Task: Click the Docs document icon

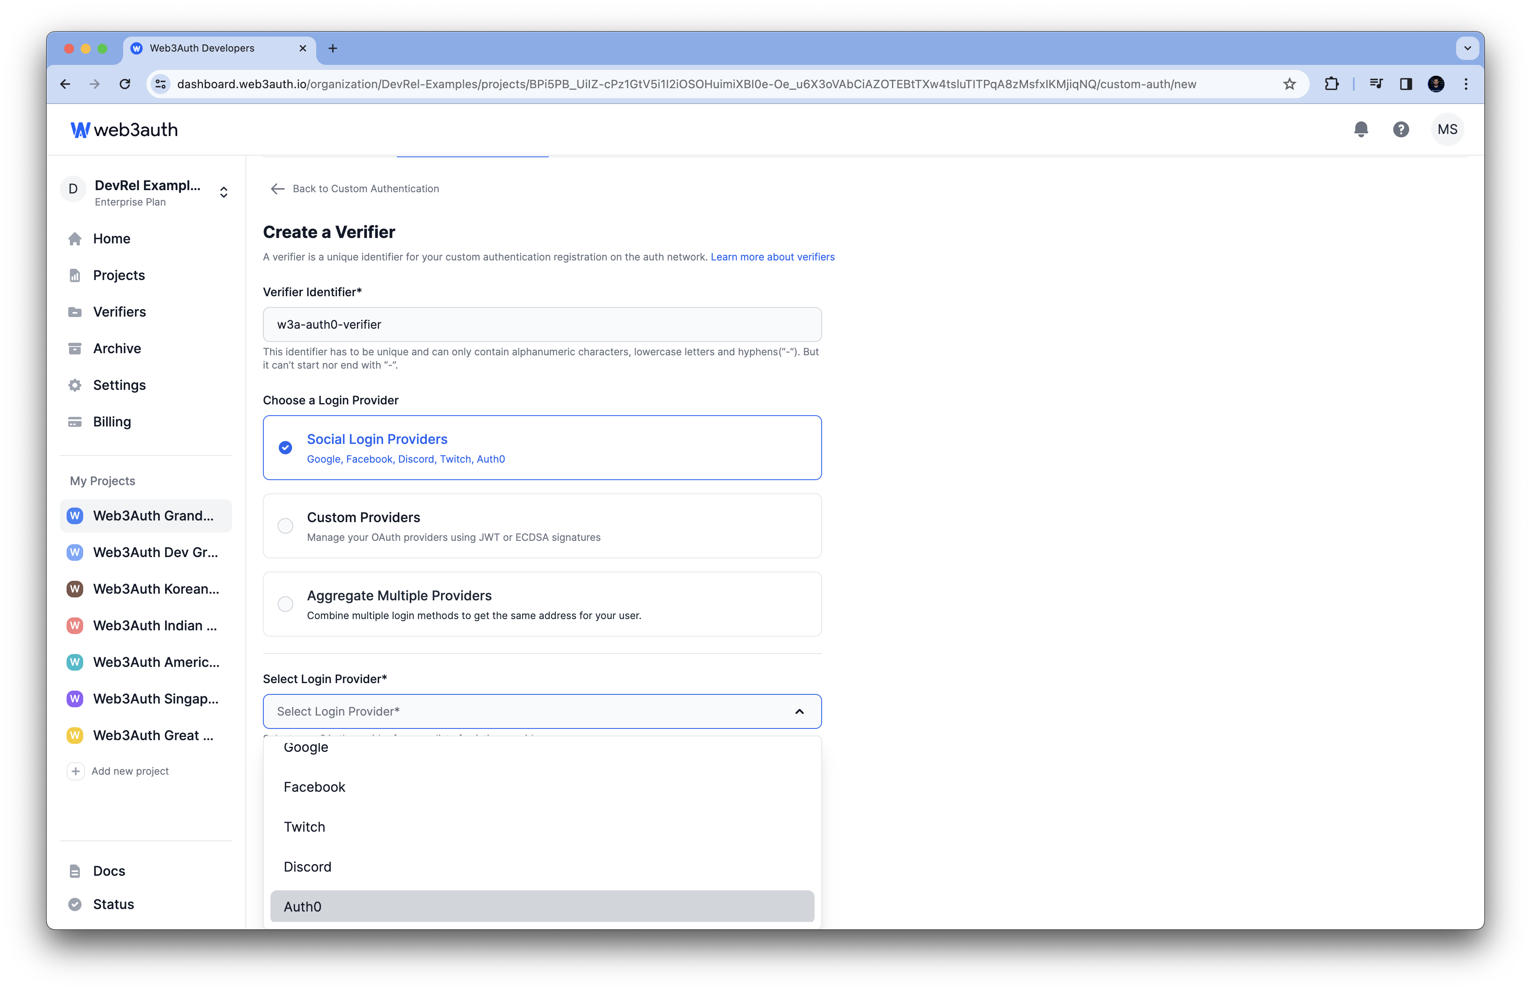Action: click(74, 871)
